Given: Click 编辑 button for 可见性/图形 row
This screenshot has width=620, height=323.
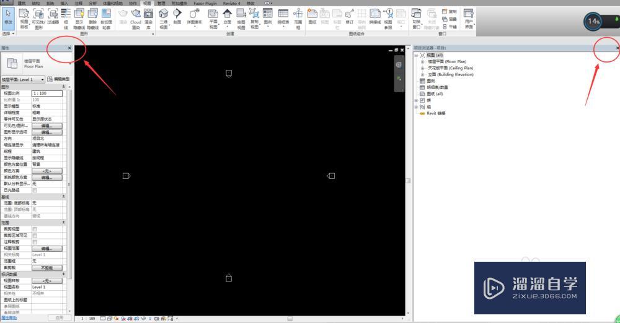Looking at the screenshot, I should tap(46, 126).
